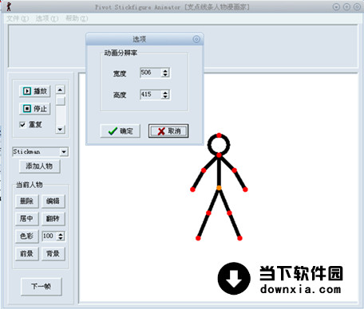364x309 pixels.
Task: Click the 停止 stop button
Action: pyautogui.click(x=35, y=108)
